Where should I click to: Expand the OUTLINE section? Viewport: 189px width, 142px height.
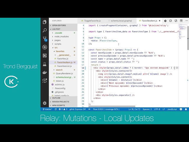(63, 98)
